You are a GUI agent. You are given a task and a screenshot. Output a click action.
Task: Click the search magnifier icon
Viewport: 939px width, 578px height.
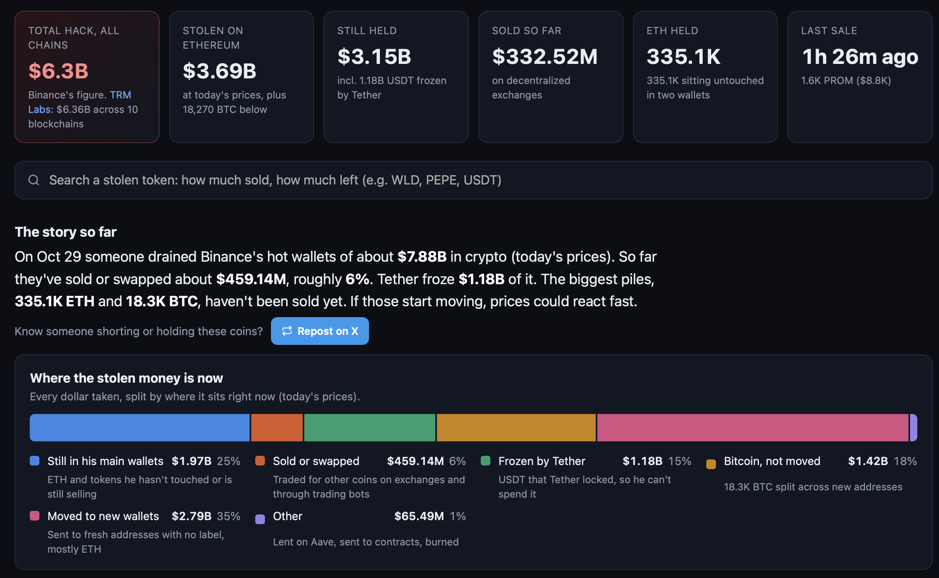[34, 180]
